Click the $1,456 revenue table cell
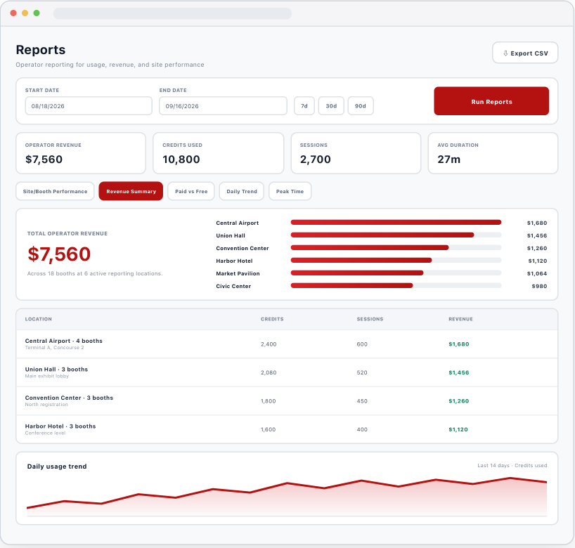 click(x=459, y=373)
